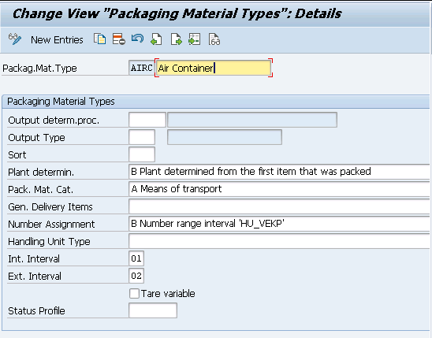Image resolution: width=432 pixels, height=338 pixels.
Task: Click the Air Container description field
Action: coord(214,68)
